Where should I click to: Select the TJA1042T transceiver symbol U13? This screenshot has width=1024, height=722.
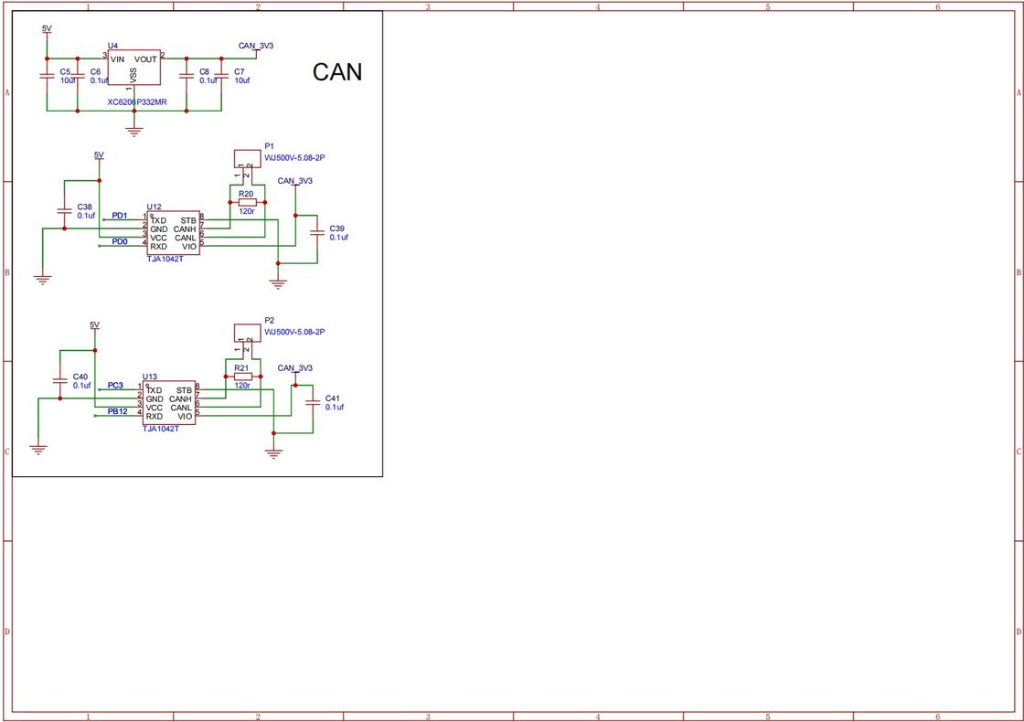[170, 402]
